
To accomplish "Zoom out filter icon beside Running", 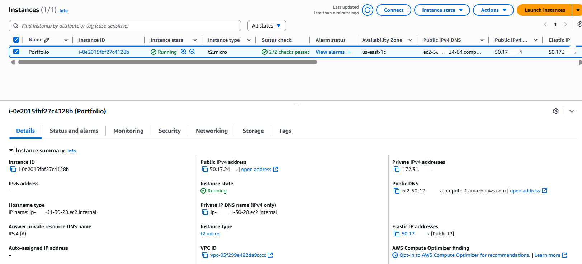I will (x=192, y=52).
